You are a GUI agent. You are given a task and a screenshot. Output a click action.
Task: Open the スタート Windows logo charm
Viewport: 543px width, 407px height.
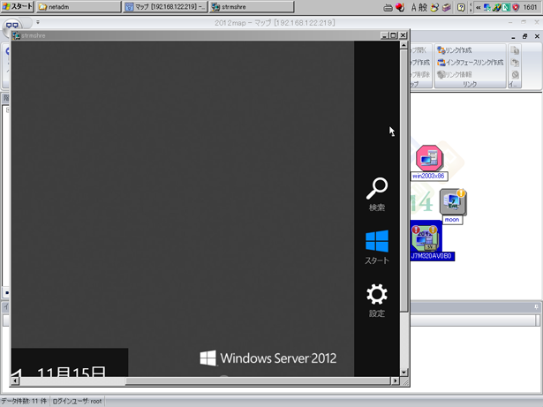(377, 247)
